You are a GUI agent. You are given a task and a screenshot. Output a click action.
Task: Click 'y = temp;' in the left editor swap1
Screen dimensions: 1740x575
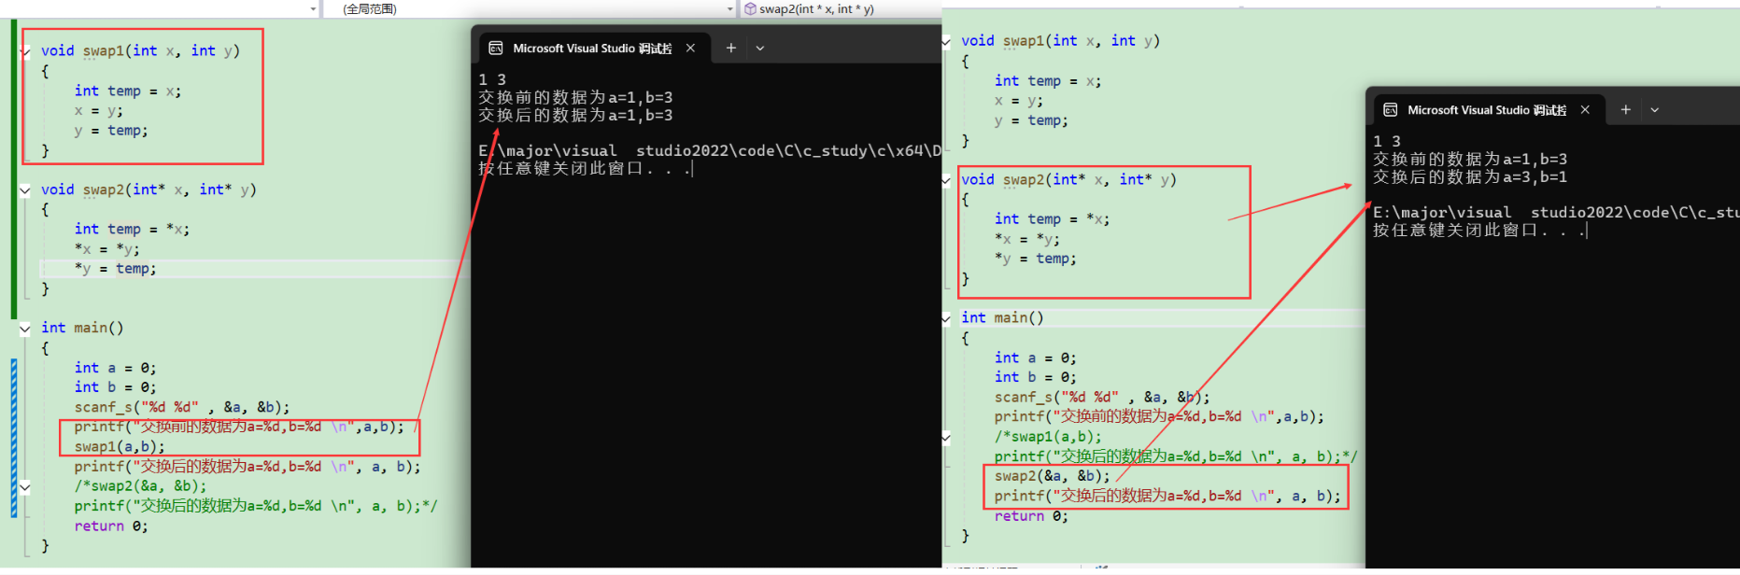click(x=111, y=131)
